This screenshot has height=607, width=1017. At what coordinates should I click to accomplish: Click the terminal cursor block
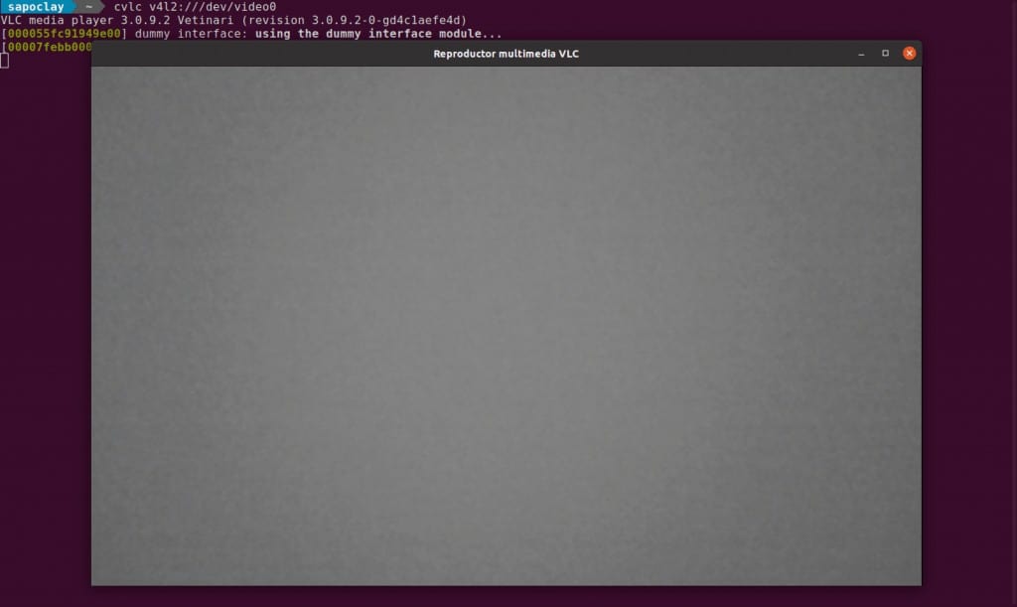[5, 61]
